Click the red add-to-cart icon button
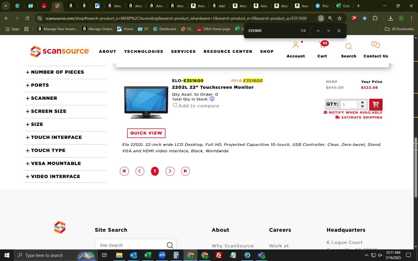418x261 pixels. 376,105
